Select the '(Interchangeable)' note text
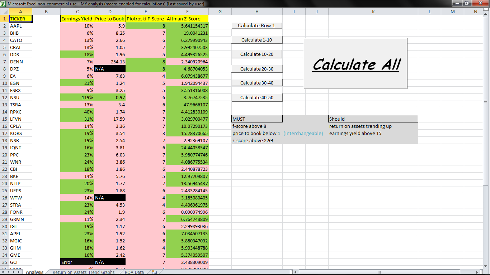 click(x=303, y=133)
